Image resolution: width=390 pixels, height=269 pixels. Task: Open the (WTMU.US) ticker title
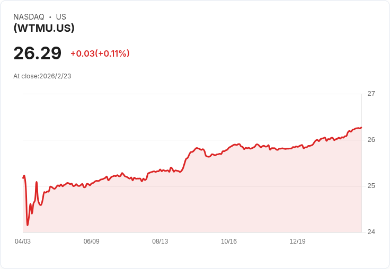point(44,28)
